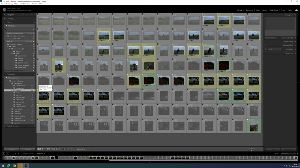The height and width of the screenshot is (168, 300).
Task: Switch to the Slideshow module
Action: click(x=274, y=10)
